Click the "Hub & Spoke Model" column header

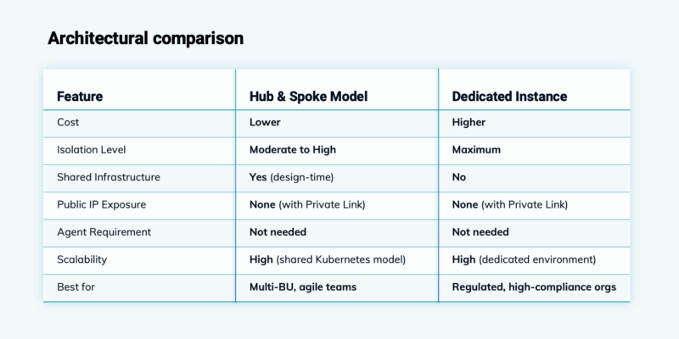click(308, 96)
